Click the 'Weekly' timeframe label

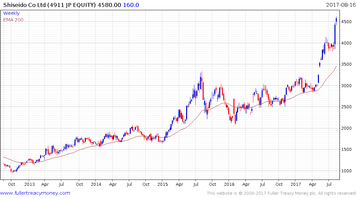click(x=11, y=13)
